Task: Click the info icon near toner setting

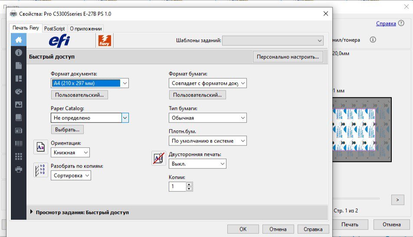Action: tap(373, 40)
